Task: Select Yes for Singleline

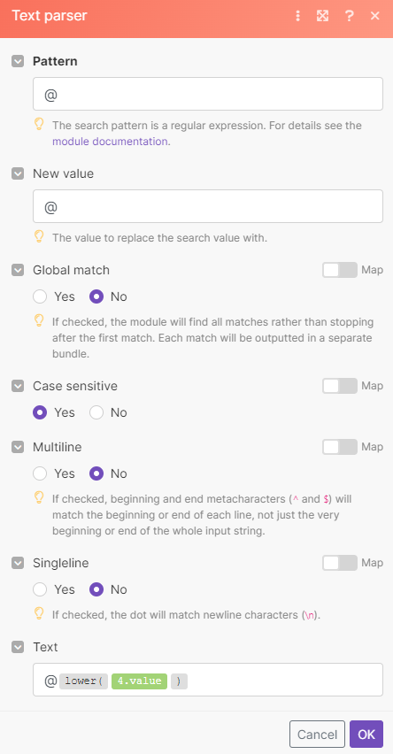Action: point(40,589)
